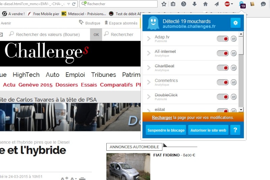Expand the Adap.tv tracker details
This screenshot has height=180, width=270.
(x=148, y=39)
